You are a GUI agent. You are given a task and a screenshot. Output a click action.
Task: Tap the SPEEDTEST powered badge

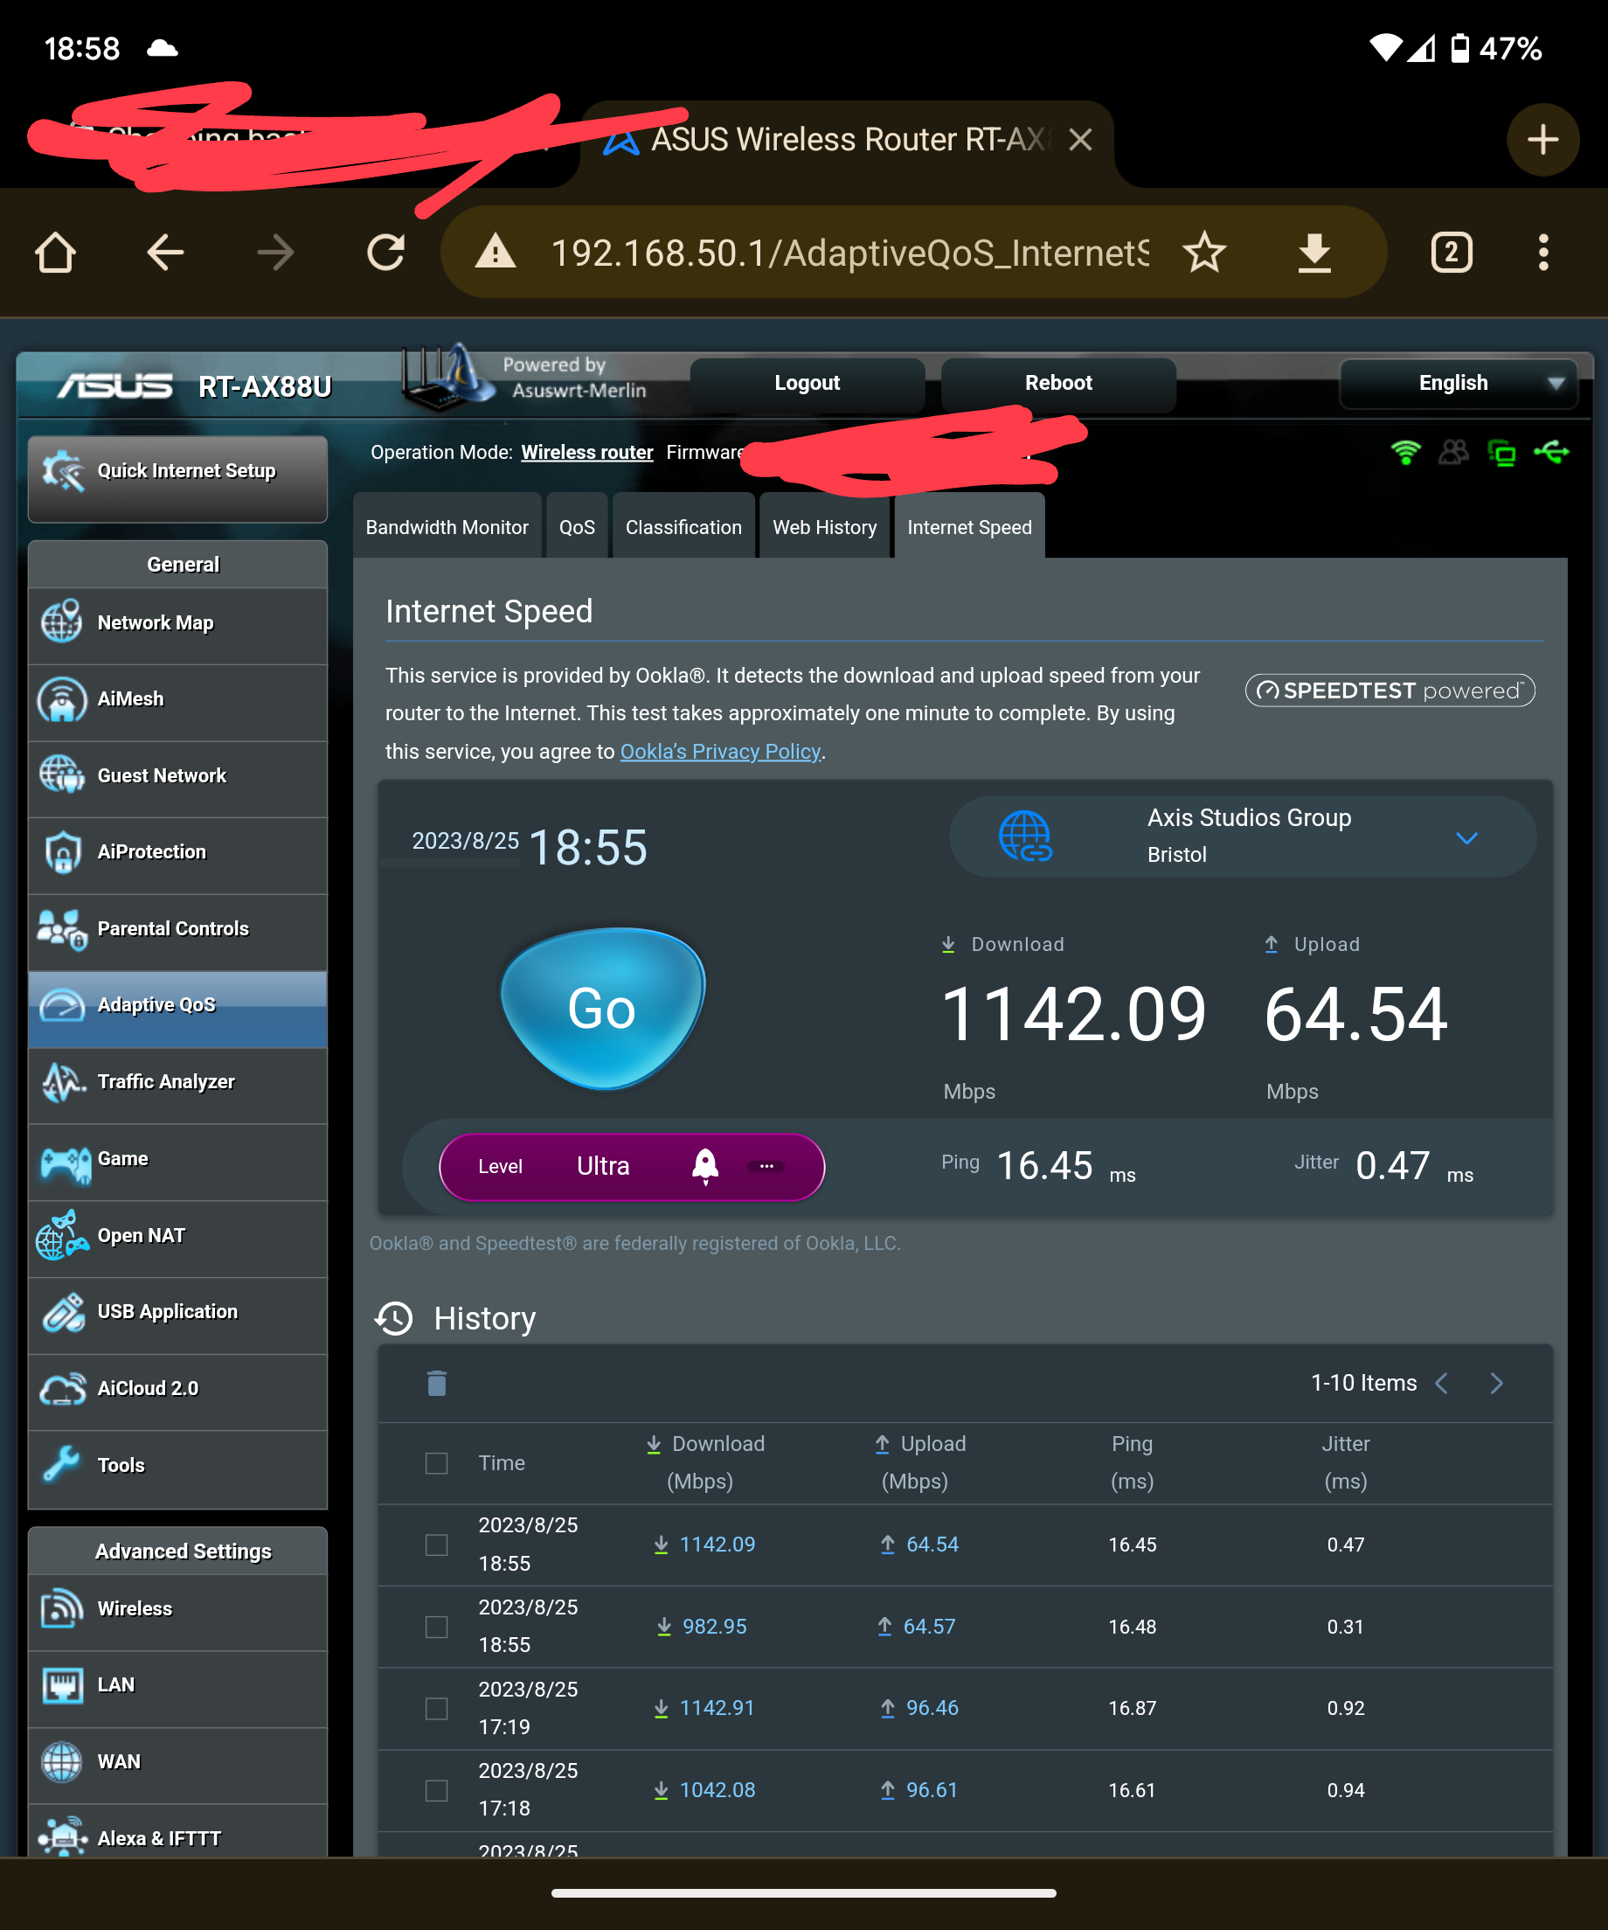click(x=1390, y=691)
